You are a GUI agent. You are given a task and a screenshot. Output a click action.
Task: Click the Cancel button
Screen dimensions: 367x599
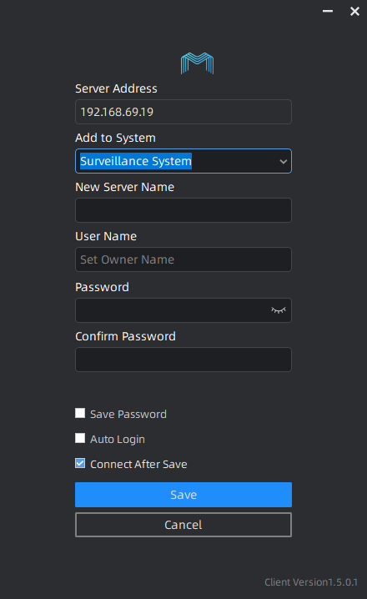[183, 525]
